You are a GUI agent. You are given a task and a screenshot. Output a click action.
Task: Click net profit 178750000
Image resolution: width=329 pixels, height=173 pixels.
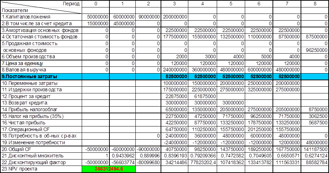tap(260, 123)
